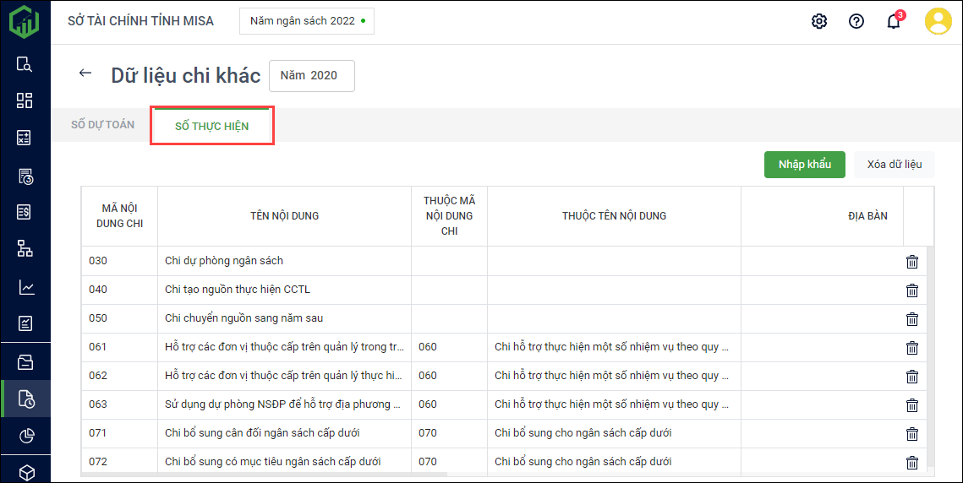Open the dashboard grid icon in sidebar
This screenshot has height=483, width=963.
tap(25, 101)
